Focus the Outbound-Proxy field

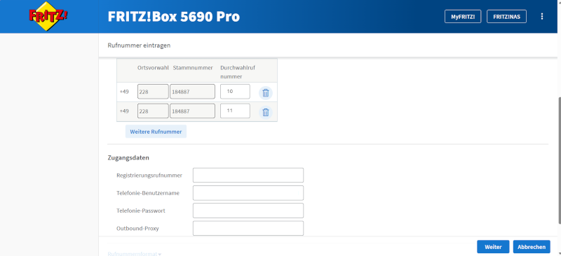(248, 228)
